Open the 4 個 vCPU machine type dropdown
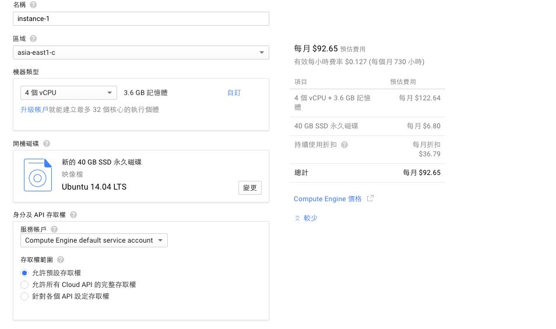 tap(68, 93)
